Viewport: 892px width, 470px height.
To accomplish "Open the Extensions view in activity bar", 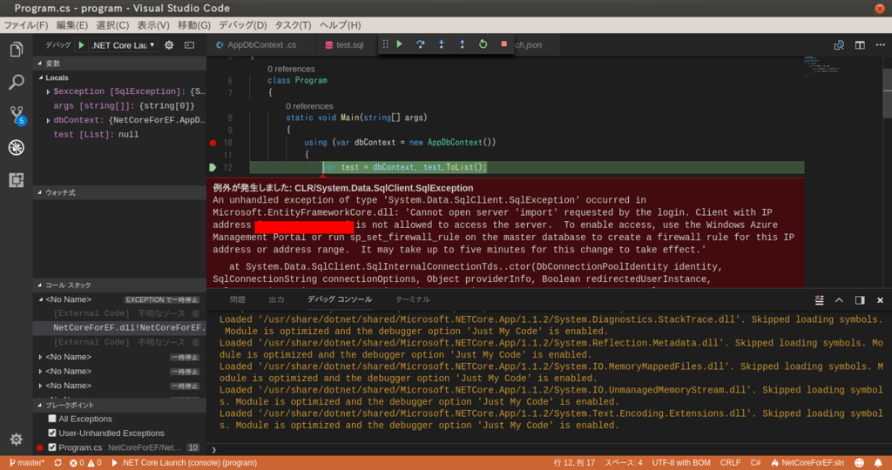I will [16, 180].
